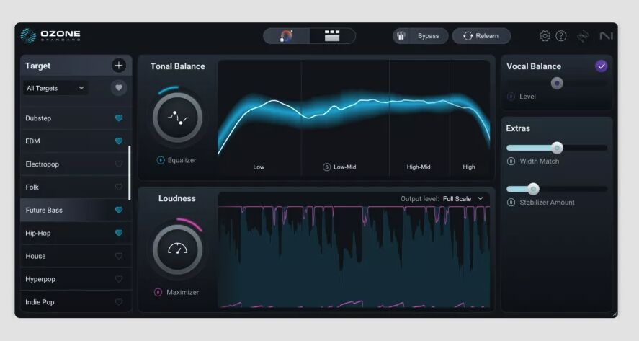Image resolution: width=639 pixels, height=341 pixels.
Task: Toggle the Equalizer power button
Action: (x=160, y=160)
